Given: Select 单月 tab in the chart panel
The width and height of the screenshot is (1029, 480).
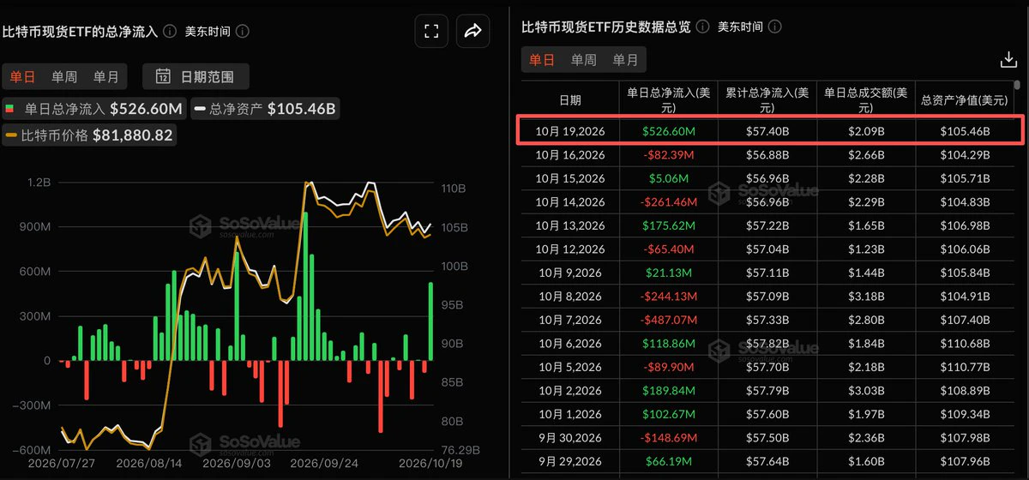Looking at the screenshot, I should pos(106,76).
